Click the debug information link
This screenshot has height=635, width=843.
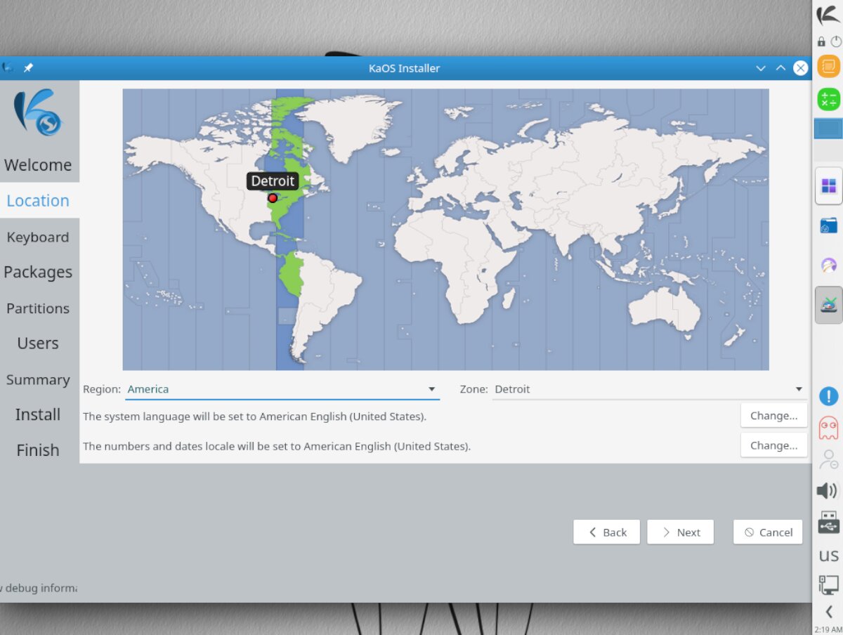coord(38,588)
